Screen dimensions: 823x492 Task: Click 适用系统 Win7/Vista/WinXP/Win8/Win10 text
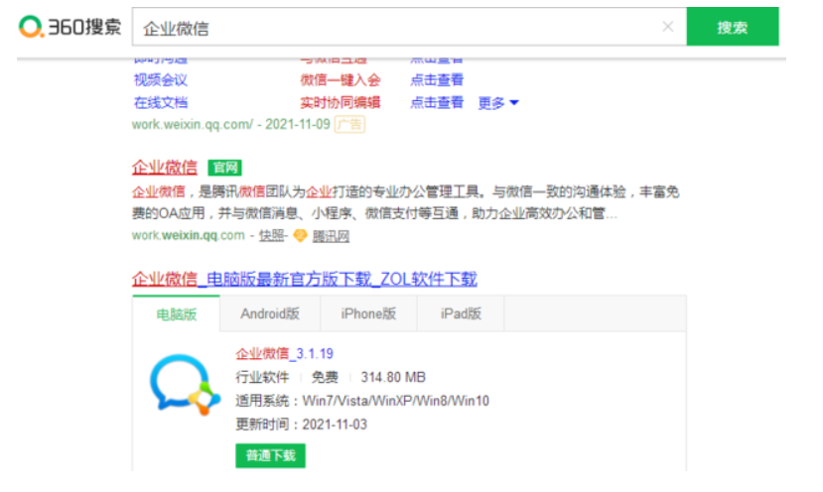click(x=362, y=401)
